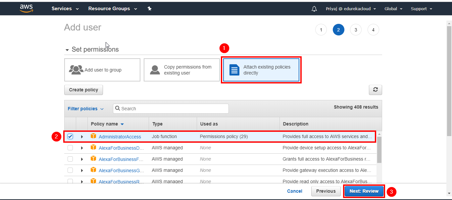Select Attach existing policies directly
452x200 pixels.
pos(261,70)
